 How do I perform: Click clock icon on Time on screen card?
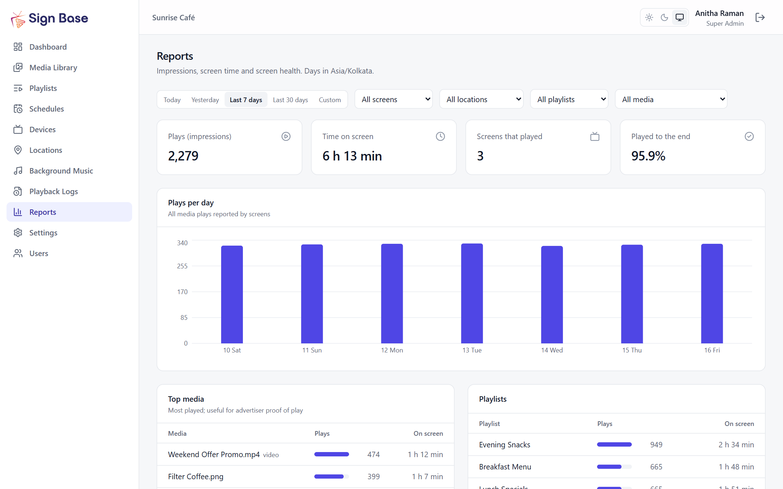(x=440, y=136)
